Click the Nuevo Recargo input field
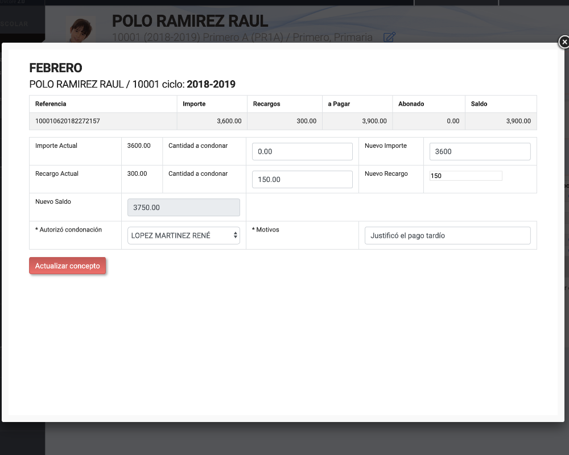The width and height of the screenshot is (569, 455). 465,176
